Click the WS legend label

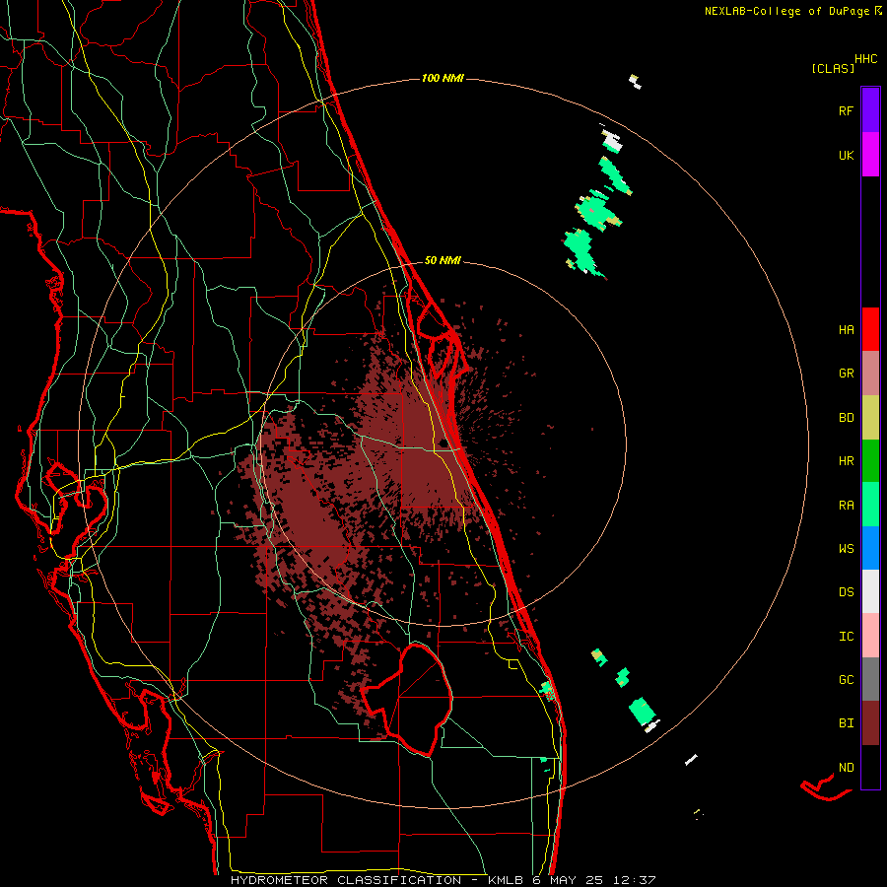pyautogui.click(x=847, y=549)
